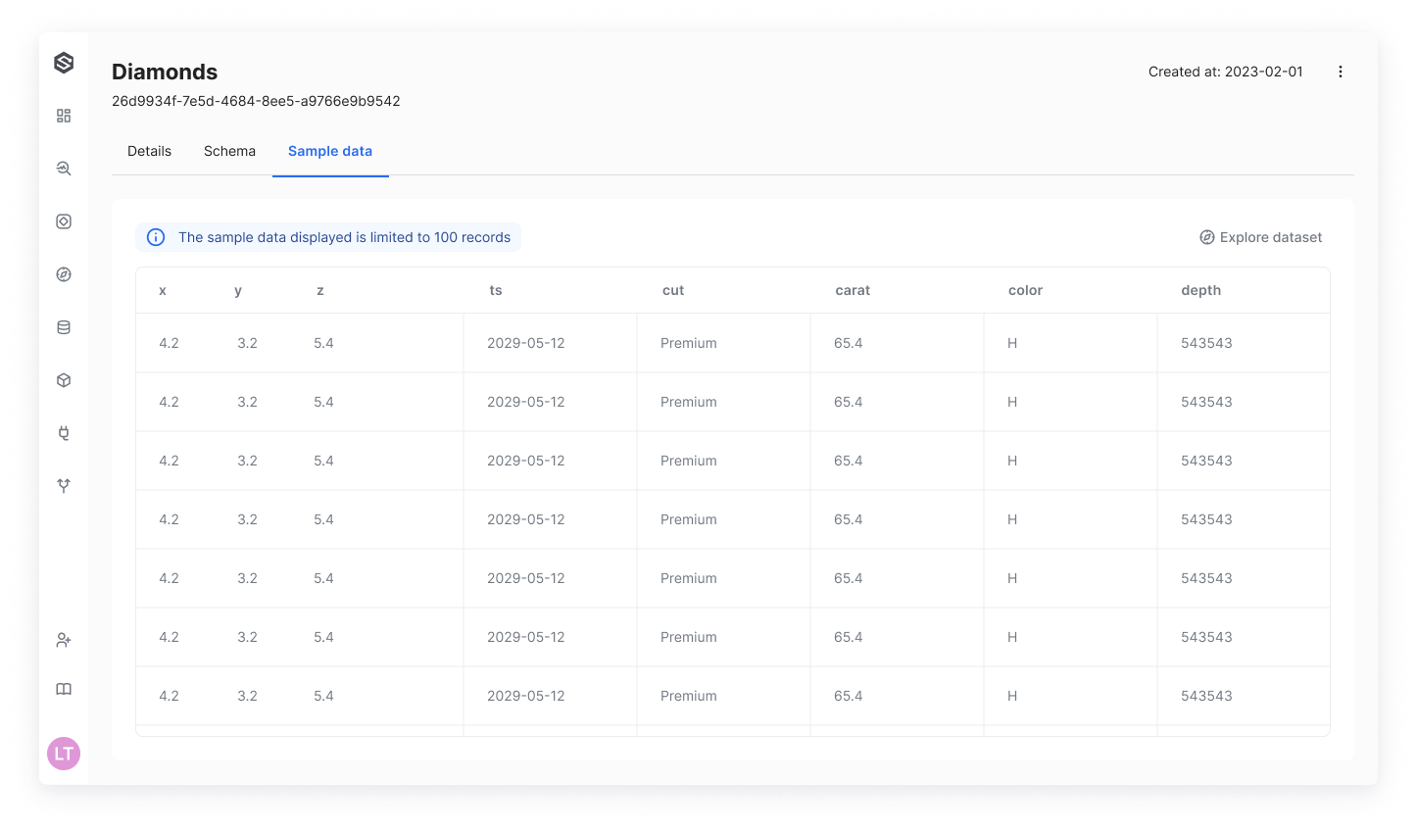Click the info icon in records notice
1417x831 pixels.
click(x=156, y=237)
